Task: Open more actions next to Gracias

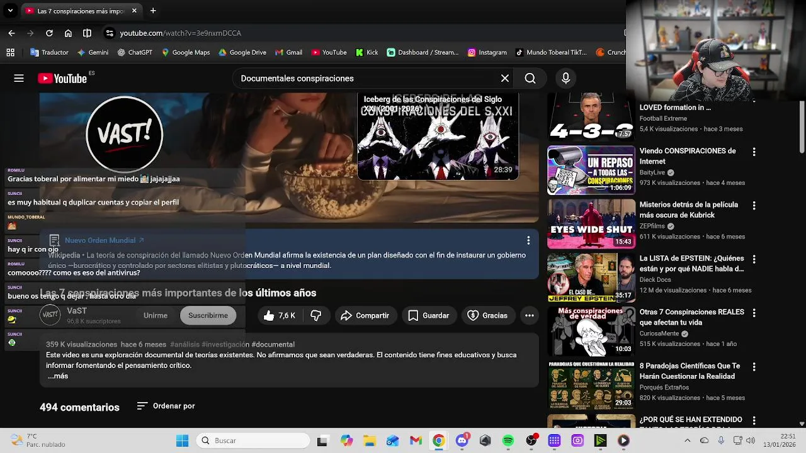Action: (530, 315)
